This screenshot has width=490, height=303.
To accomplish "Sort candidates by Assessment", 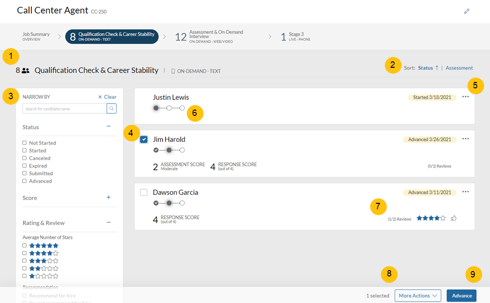I will pos(459,68).
